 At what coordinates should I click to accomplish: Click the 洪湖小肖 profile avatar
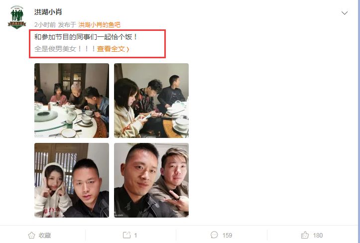17,17
